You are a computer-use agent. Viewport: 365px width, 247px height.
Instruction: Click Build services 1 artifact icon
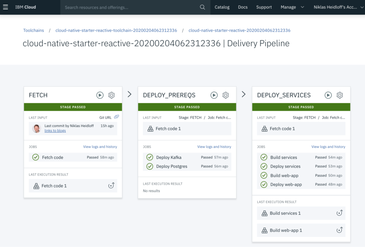264,213
